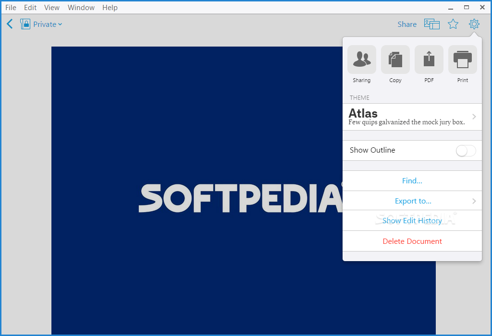Image resolution: width=492 pixels, height=336 pixels.
Task: Click the Private folder lock icon
Action: click(25, 24)
